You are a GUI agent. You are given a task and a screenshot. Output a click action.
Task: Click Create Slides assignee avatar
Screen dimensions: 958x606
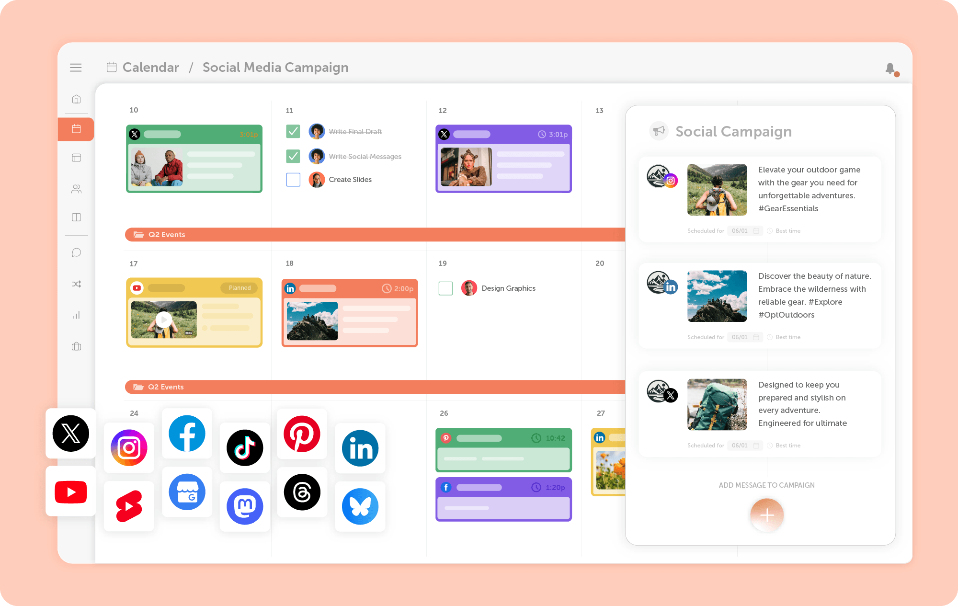coord(317,180)
